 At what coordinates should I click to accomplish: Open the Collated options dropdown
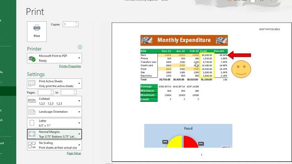(x=54, y=101)
